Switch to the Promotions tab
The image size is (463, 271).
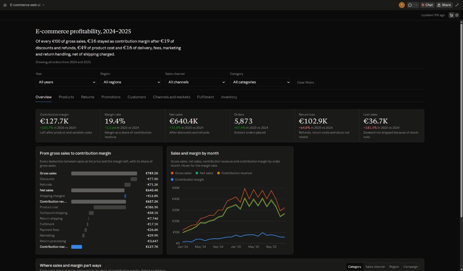tap(111, 97)
